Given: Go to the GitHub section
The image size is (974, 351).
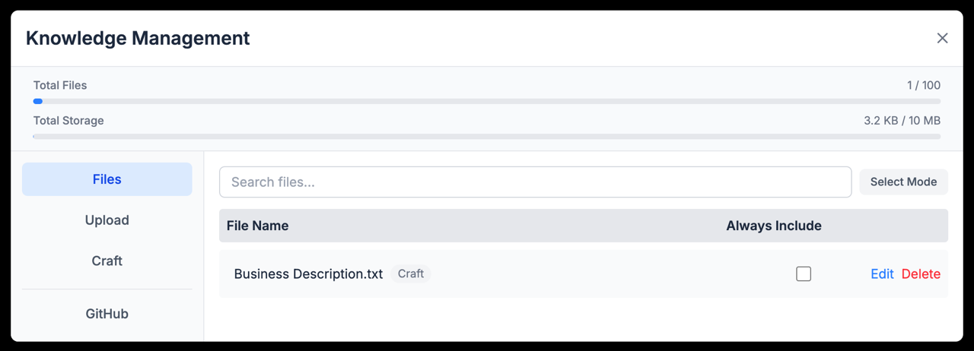Looking at the screenshot, I should [107, 314].
